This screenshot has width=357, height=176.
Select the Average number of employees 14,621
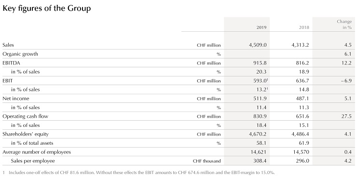pyautogui.click(x=259, y=152)
